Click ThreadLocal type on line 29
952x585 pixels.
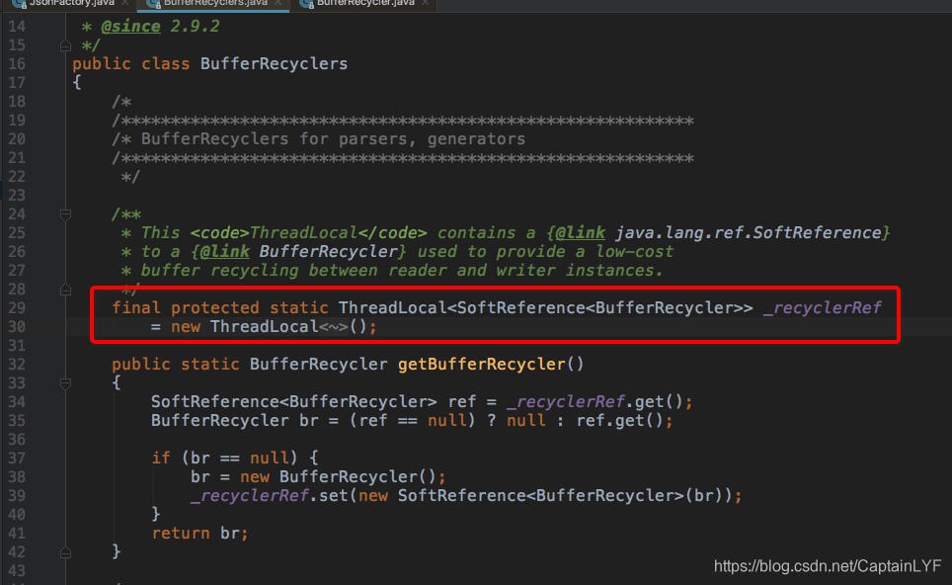point(392,308)
